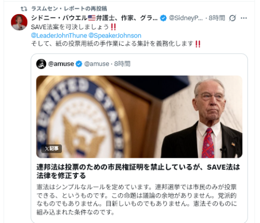Click the gray @amuse handle
This screenshot has width=260, height=223.
97,64
